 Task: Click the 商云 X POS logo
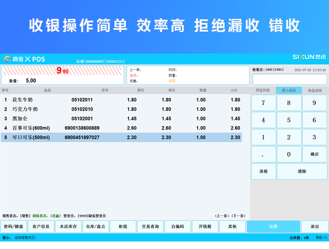coord(25,59)
